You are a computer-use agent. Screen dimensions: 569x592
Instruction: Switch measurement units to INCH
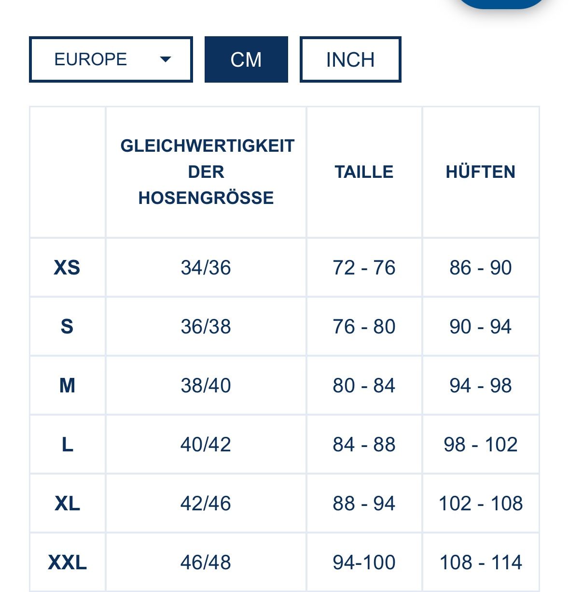click(x=350, y=59)
